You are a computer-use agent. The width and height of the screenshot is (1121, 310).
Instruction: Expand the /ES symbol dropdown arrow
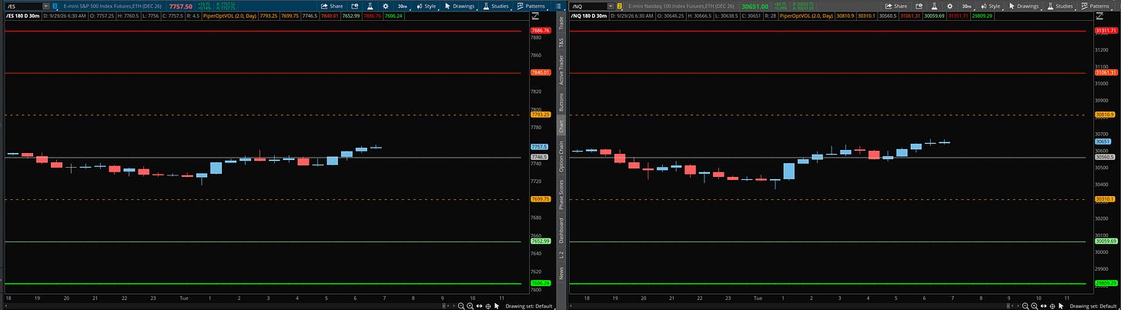click(45, 6)
